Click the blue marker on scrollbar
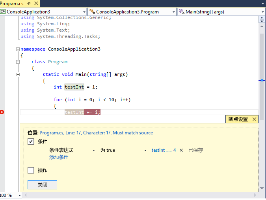The height and width of the screenshot is (200, 266). point(262,80)
